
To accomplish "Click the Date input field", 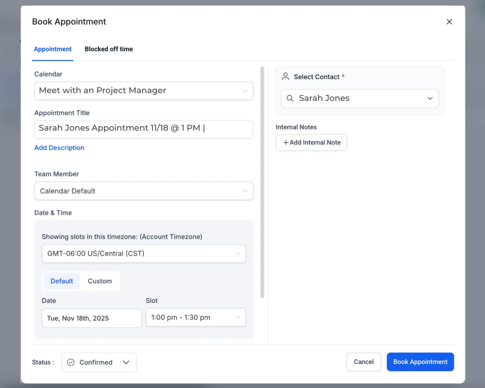I will (92, 318).
